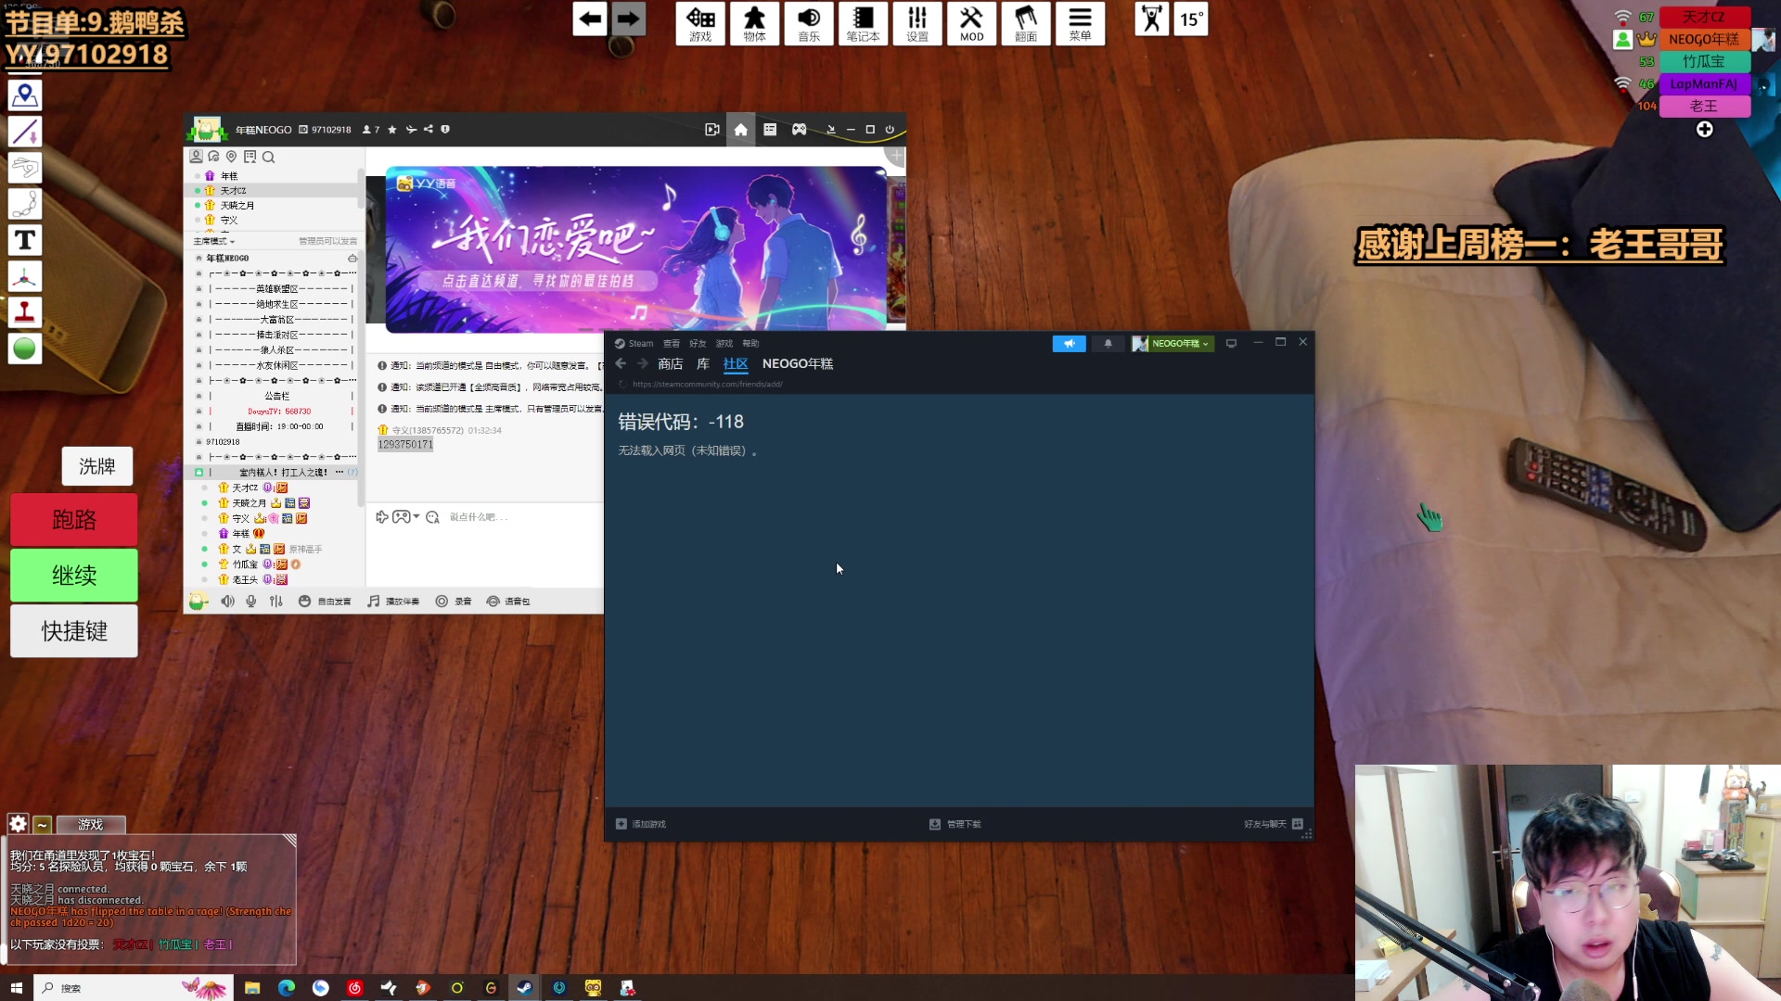
Task: Click the YY home icon in the title bar
Action: 740,130
